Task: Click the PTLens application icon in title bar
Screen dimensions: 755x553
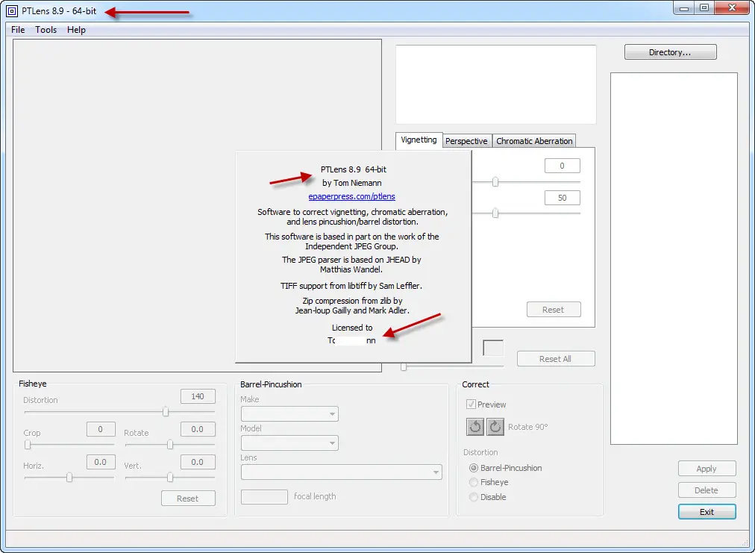Action: (x=12, y=10)
